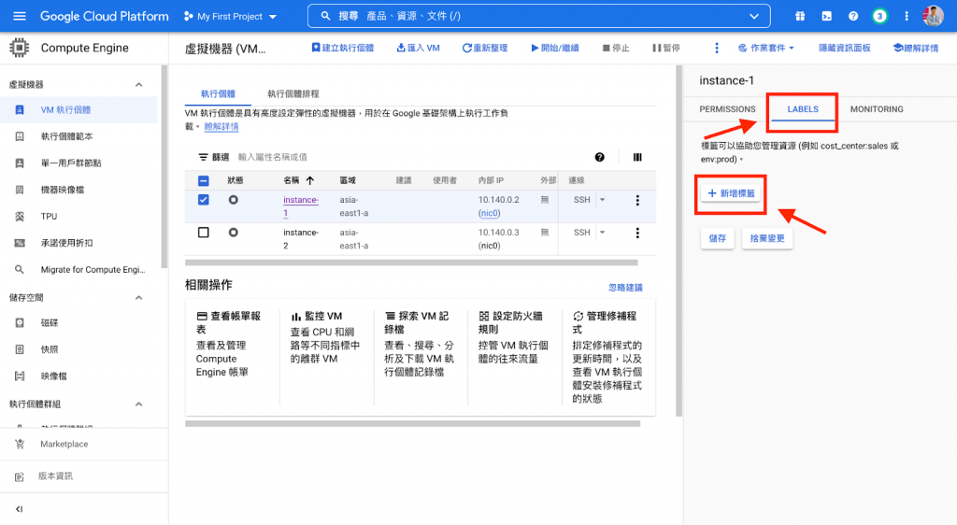
Task: Collapse the 虛擬機器 sidebar section
Action: [138, 85]
